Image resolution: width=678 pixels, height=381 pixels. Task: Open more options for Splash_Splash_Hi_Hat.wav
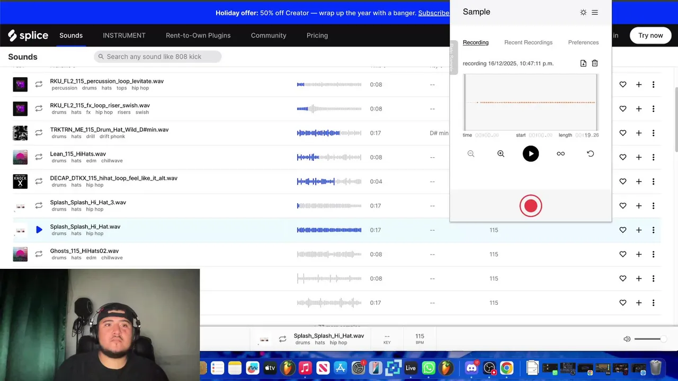654,230
